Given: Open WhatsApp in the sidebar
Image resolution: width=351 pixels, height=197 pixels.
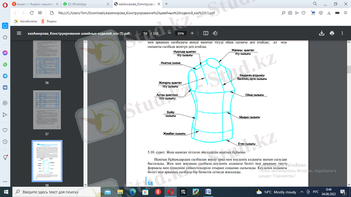Looking at the screenshot, I should (x=5, y=64).
